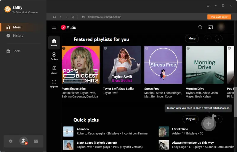The image size is (237, 152).
Task: Click the Add to list plus button
Action: click(209, 124)
